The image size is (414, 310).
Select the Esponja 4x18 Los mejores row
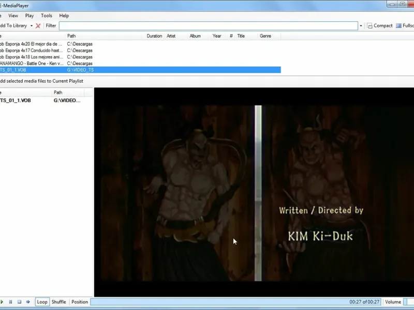[140, 57]
